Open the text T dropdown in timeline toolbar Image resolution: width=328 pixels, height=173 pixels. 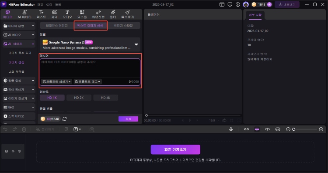pos(77,129)
